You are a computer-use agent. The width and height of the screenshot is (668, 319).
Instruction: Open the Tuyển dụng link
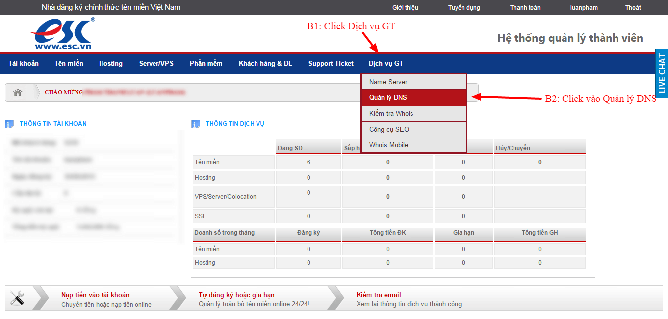[x=464, y=7]
